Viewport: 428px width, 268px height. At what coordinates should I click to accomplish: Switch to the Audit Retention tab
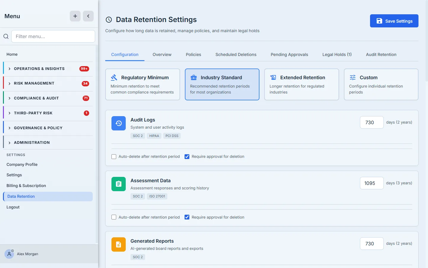click(x=381, y=54)
